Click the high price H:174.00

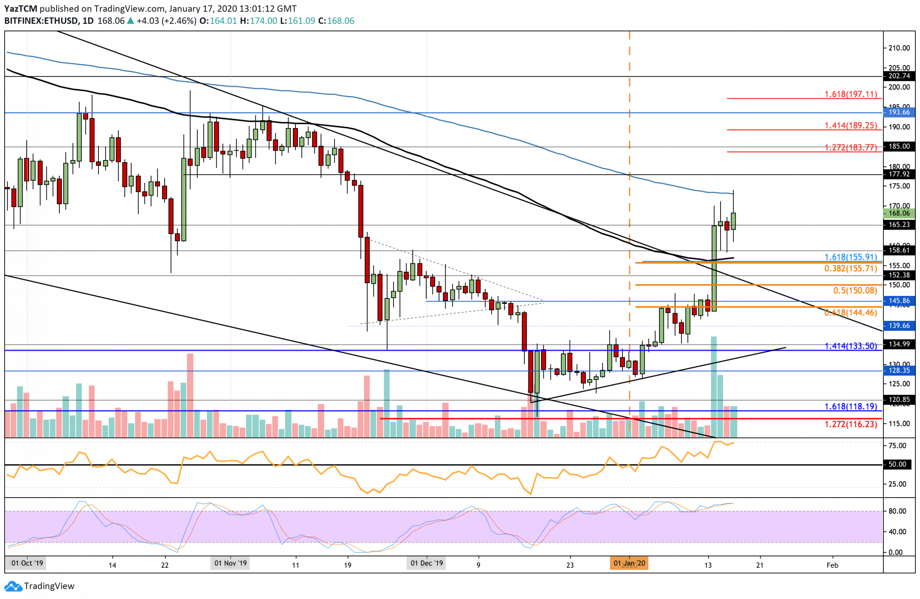coord(258,21)
